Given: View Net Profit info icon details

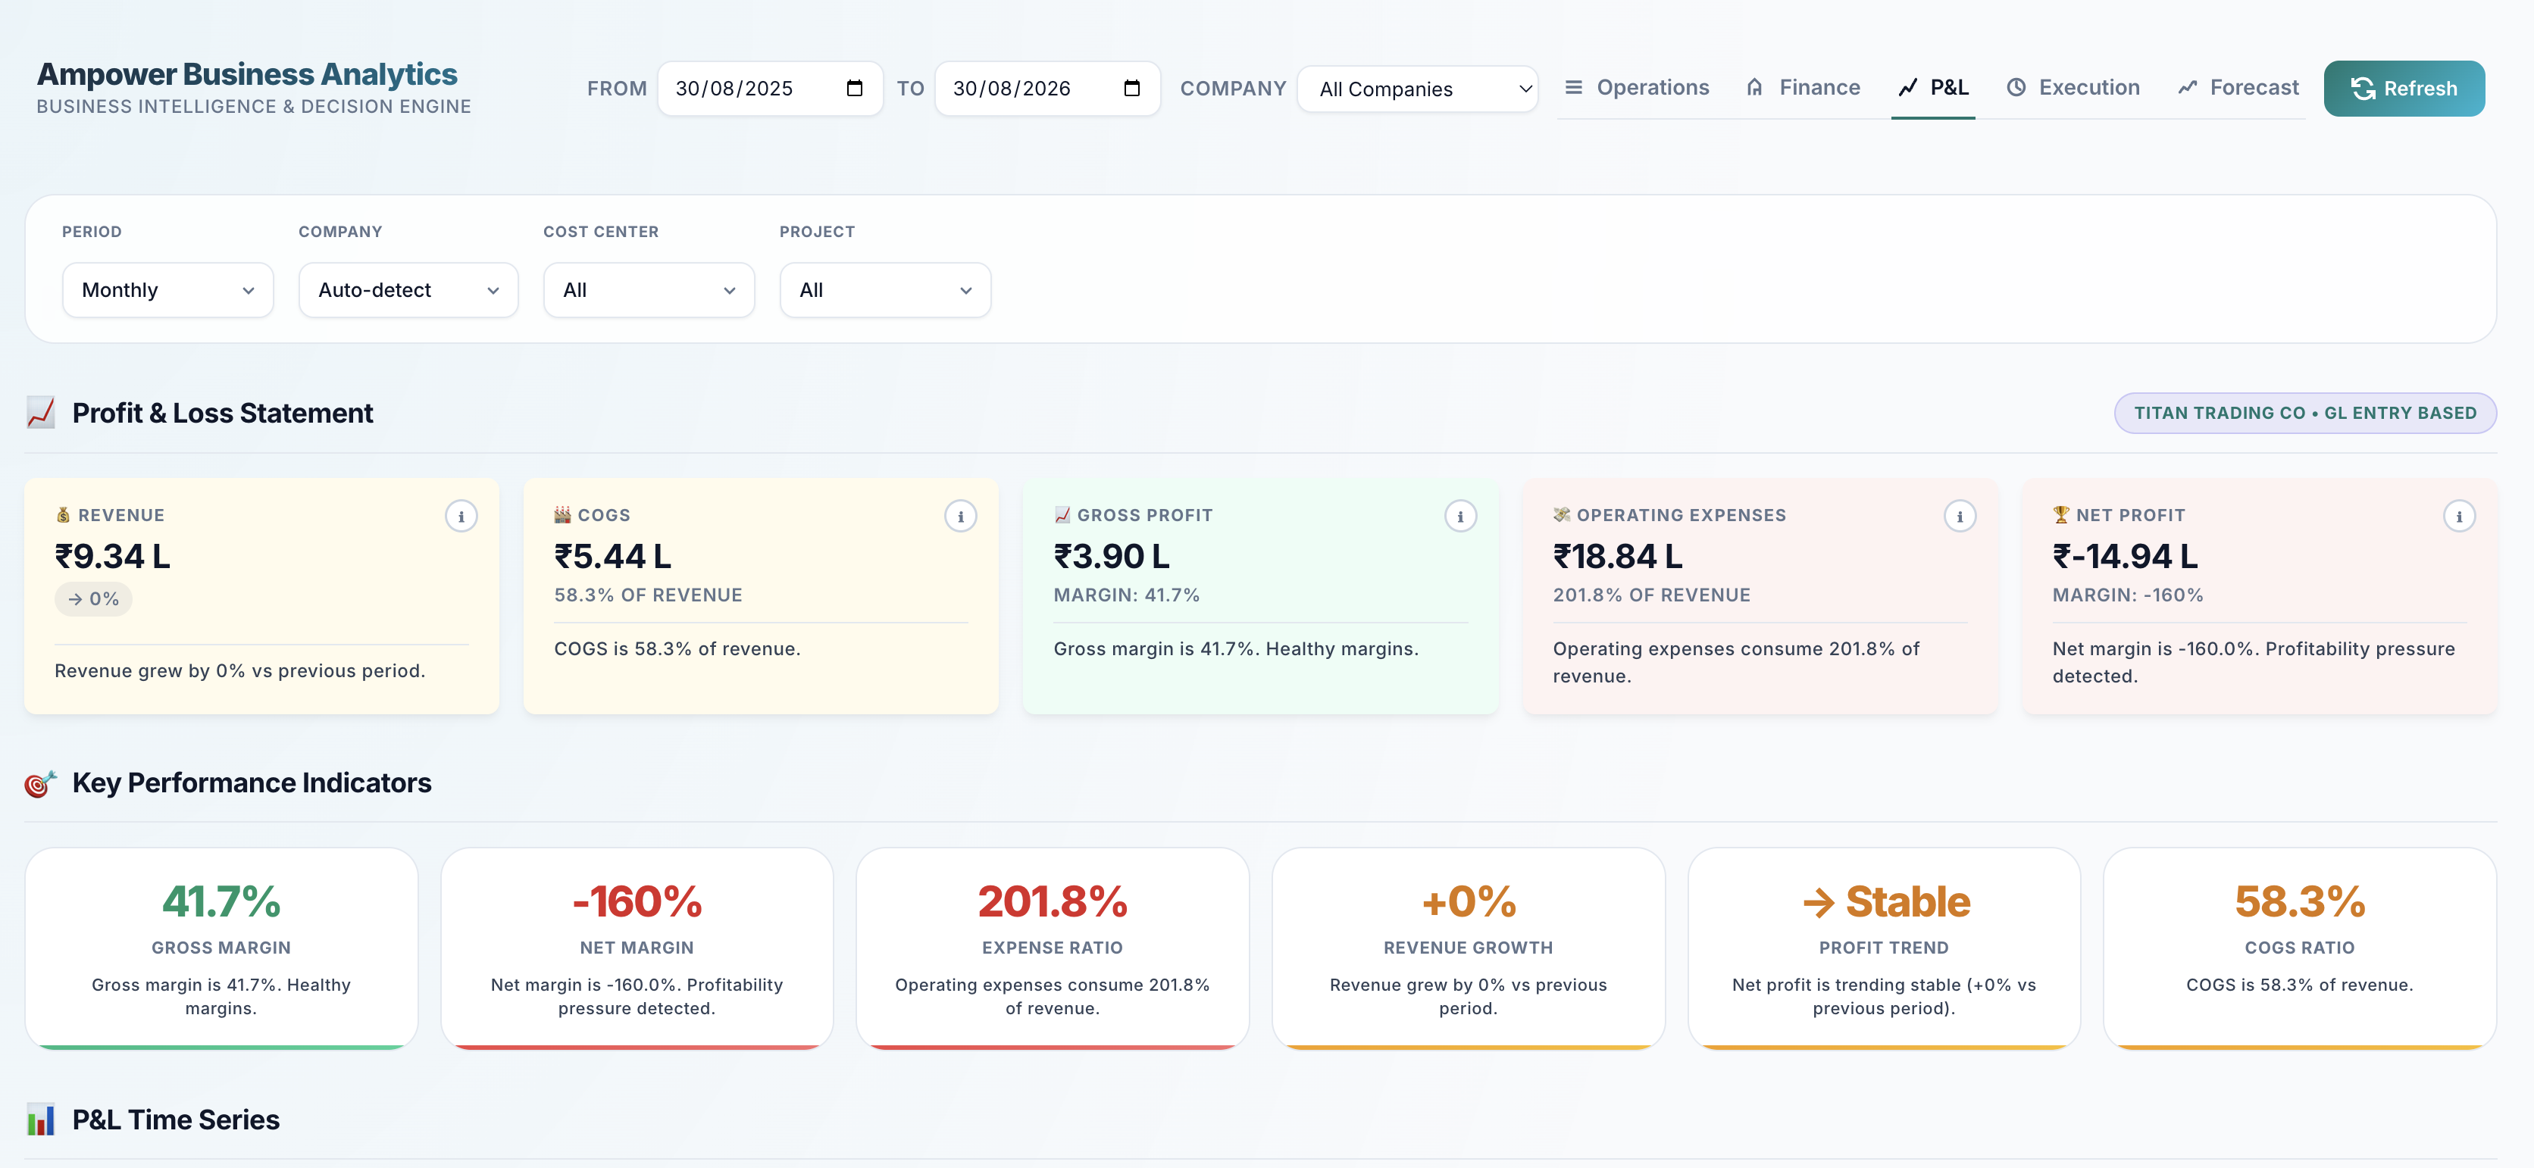Looking at the screenshot, I should pyautogui.click(x=2459, y=515).
